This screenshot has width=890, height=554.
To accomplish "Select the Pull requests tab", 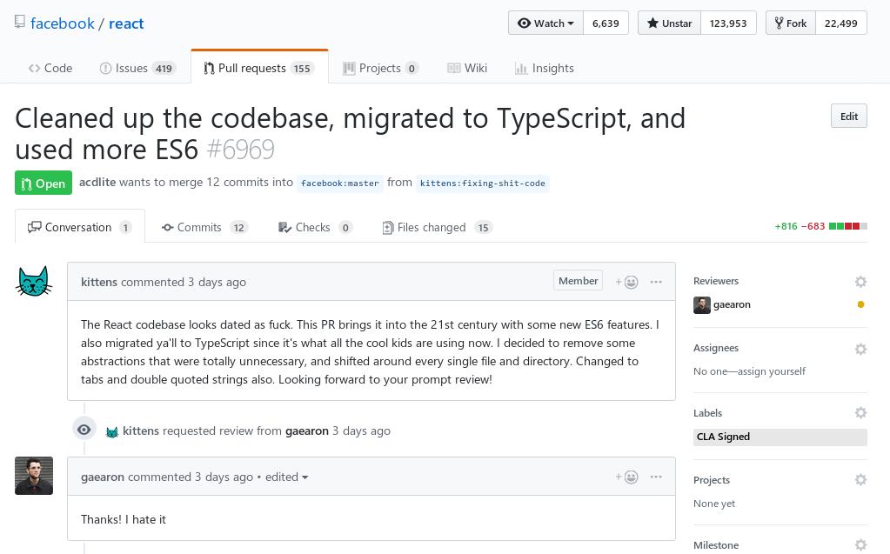I will pos(259,68).
